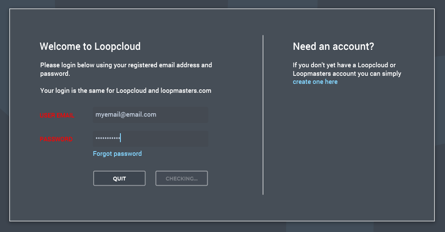Click the word 'loopmasters.com' in the note
445x232 pixels.
(186, 91)
